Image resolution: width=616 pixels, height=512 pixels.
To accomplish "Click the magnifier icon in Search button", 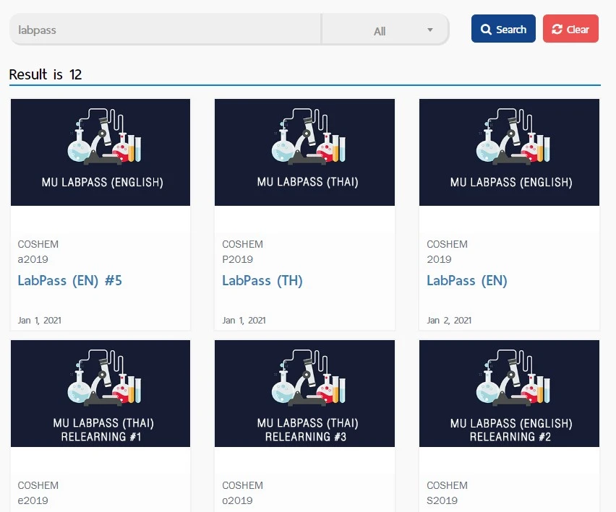I will (486, 30).
